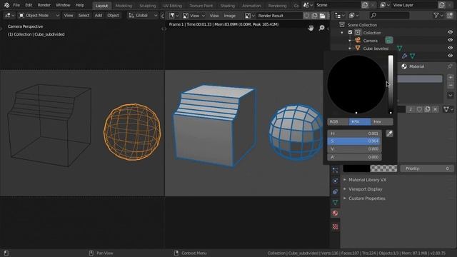Expand the Material Library VX panel

367,180
